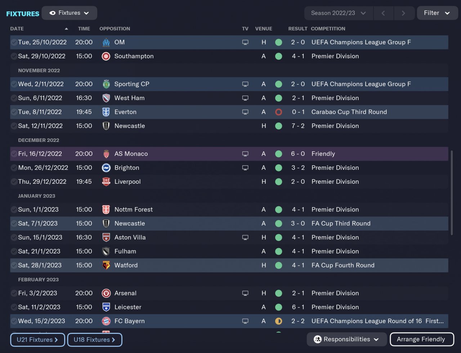Click the TV icon on Everton row
Image resolution: width=461 pixels, height=353 pixels.
pos(245,112)
